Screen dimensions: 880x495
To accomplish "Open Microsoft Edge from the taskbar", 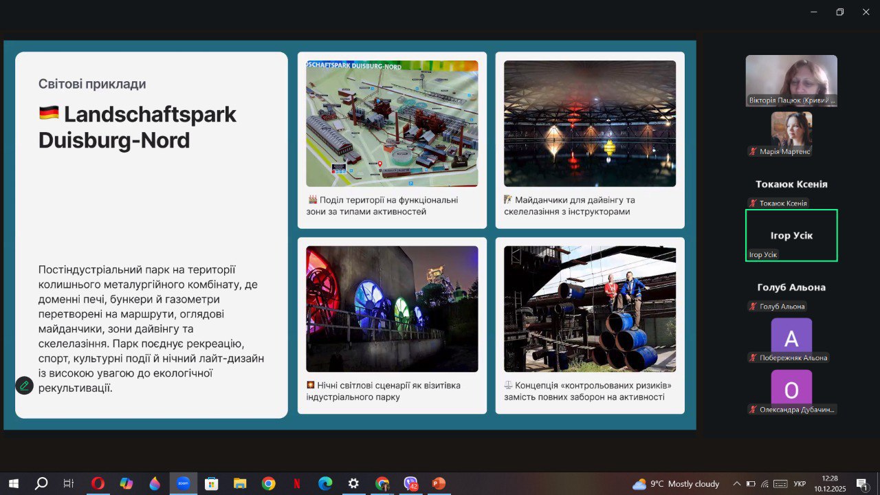I will (325, 483).
